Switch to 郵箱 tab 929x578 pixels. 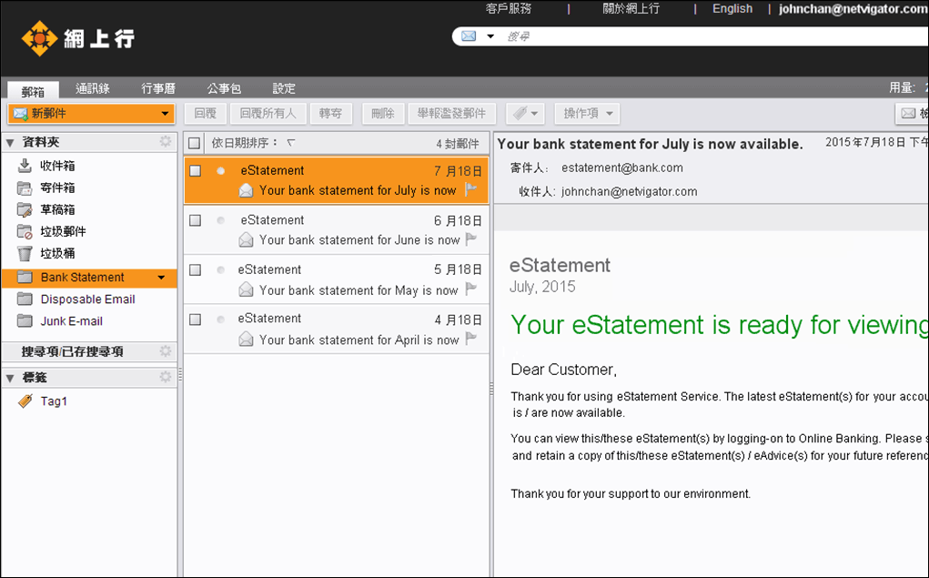[x=33, y=91]
